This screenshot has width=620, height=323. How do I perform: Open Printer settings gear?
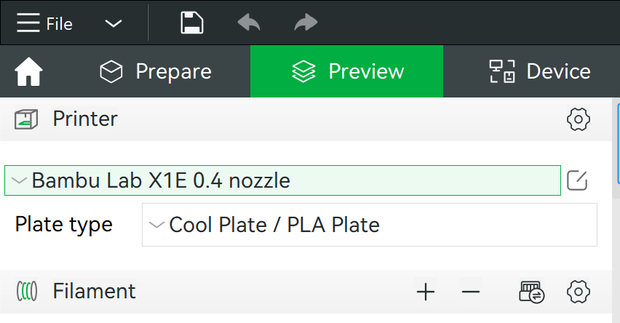[x=578, y=119]
